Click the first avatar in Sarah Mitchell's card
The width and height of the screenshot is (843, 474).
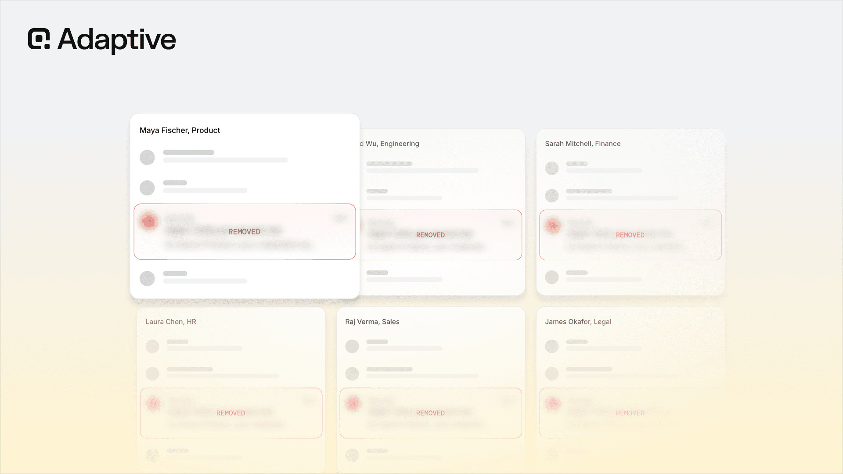pos(552,168)
